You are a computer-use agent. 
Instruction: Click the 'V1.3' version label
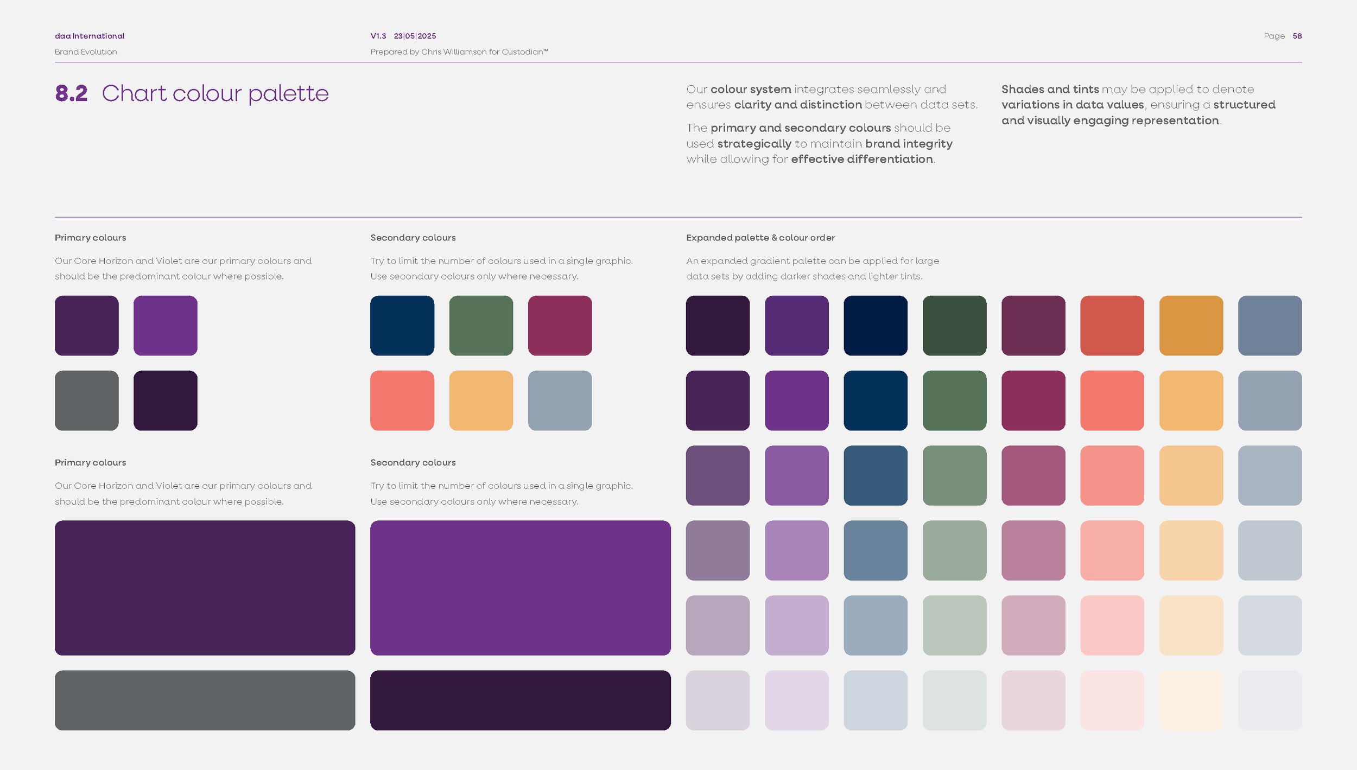tap(378, 36)
